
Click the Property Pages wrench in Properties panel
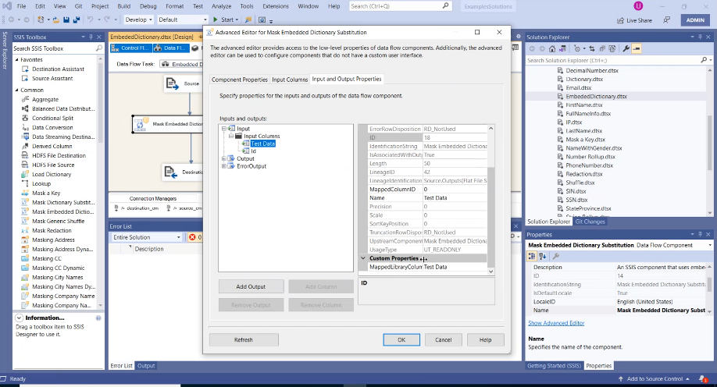tap(556, 256)
